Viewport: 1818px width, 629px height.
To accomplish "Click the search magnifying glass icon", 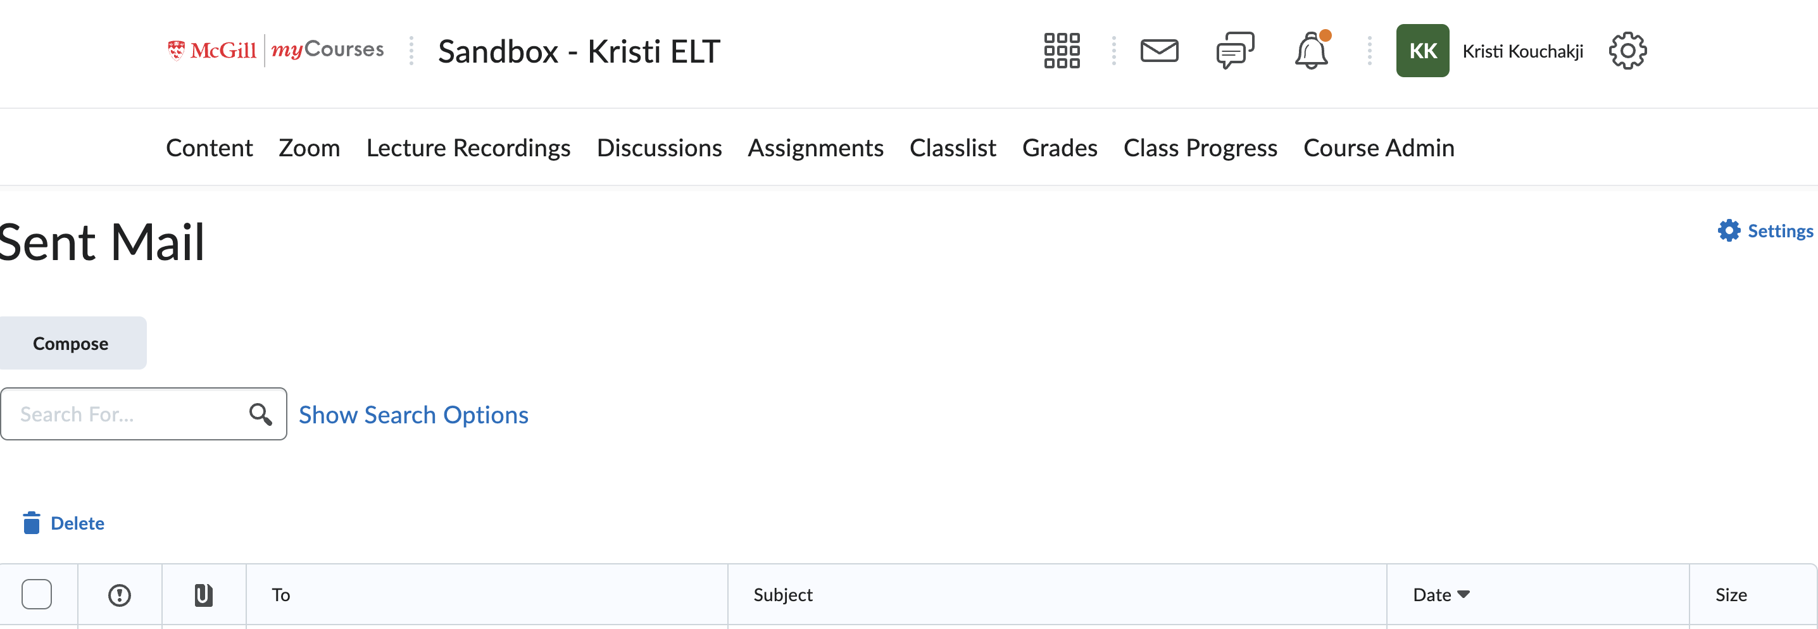I will pyautogui.click(x=260, y=414).
